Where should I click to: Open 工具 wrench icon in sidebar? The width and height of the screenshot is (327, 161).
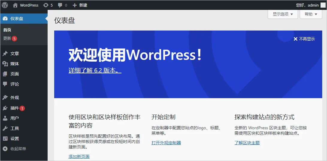pos(5,128)
